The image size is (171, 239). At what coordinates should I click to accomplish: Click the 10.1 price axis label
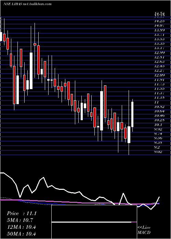click(x=157, y=125)
